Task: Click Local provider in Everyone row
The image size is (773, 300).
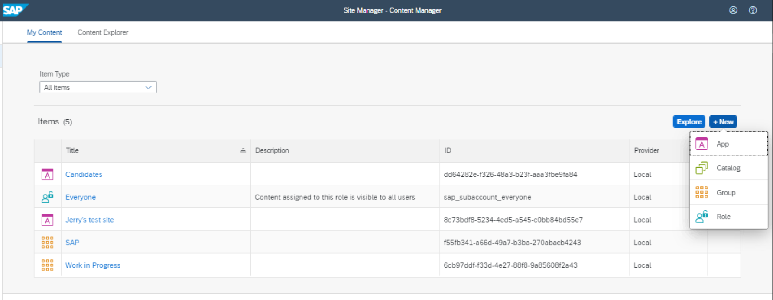Action: (642, 197)
